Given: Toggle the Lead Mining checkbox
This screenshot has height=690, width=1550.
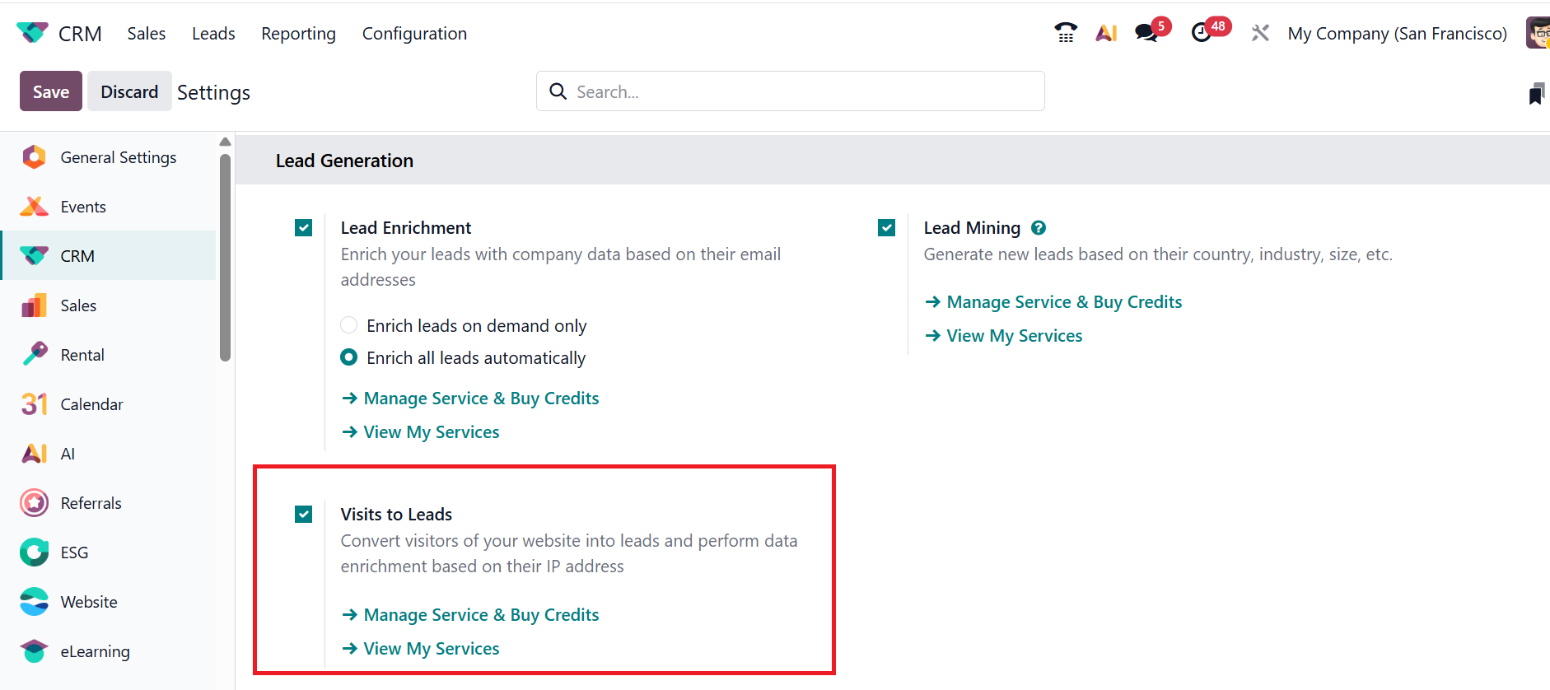Looking at the screenshot, I should [887, 228].
